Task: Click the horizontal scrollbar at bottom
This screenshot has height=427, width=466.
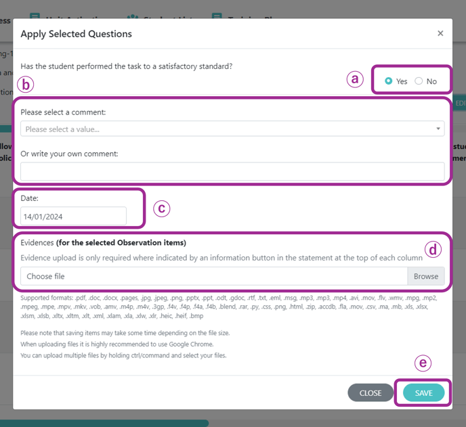Action: tap(104, 423)
